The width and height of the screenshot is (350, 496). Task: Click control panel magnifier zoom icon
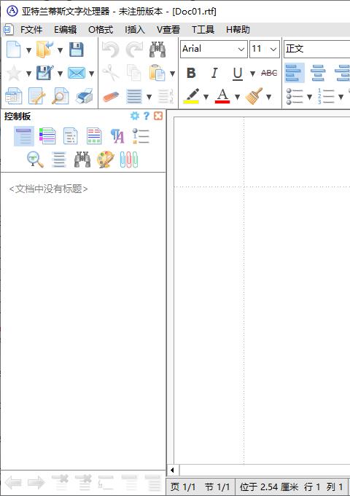point(35,160)
